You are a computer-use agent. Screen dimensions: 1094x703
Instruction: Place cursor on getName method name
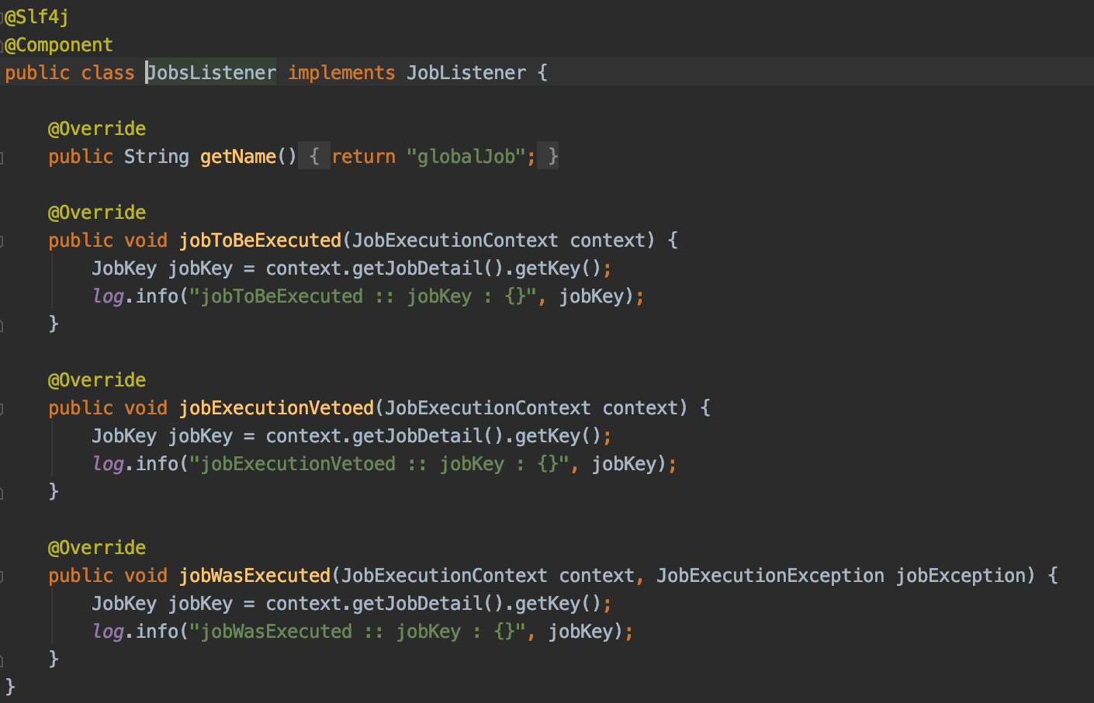point(237,157)
